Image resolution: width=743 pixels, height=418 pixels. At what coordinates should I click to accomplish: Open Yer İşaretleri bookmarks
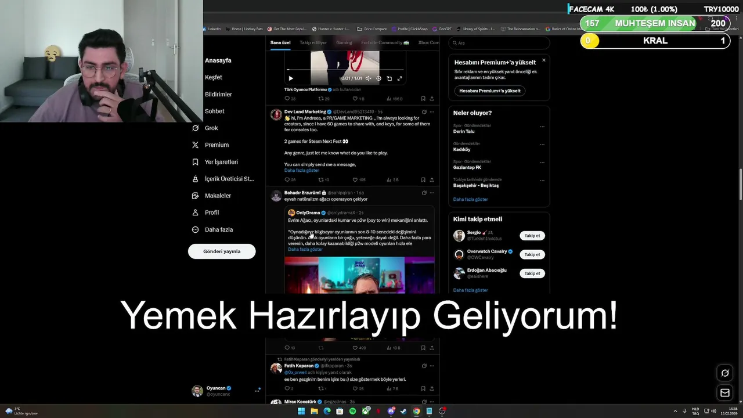point(215,162)
